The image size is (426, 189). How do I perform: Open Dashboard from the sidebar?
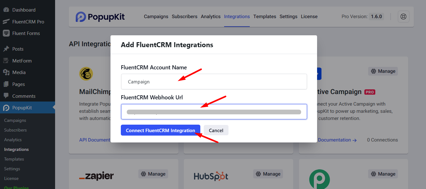pos(24,10)
